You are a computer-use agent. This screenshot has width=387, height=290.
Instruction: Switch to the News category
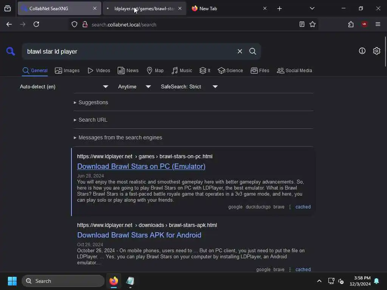(x=128, y=71)
